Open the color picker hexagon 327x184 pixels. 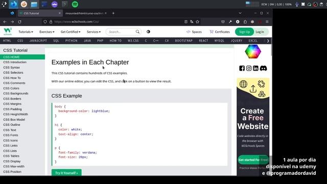coord(253,52)
